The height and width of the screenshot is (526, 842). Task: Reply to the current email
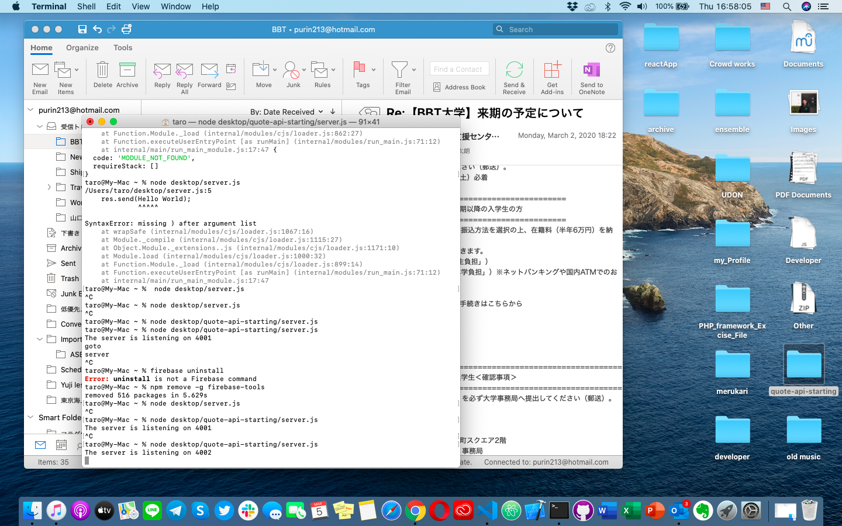coord(162,75)
